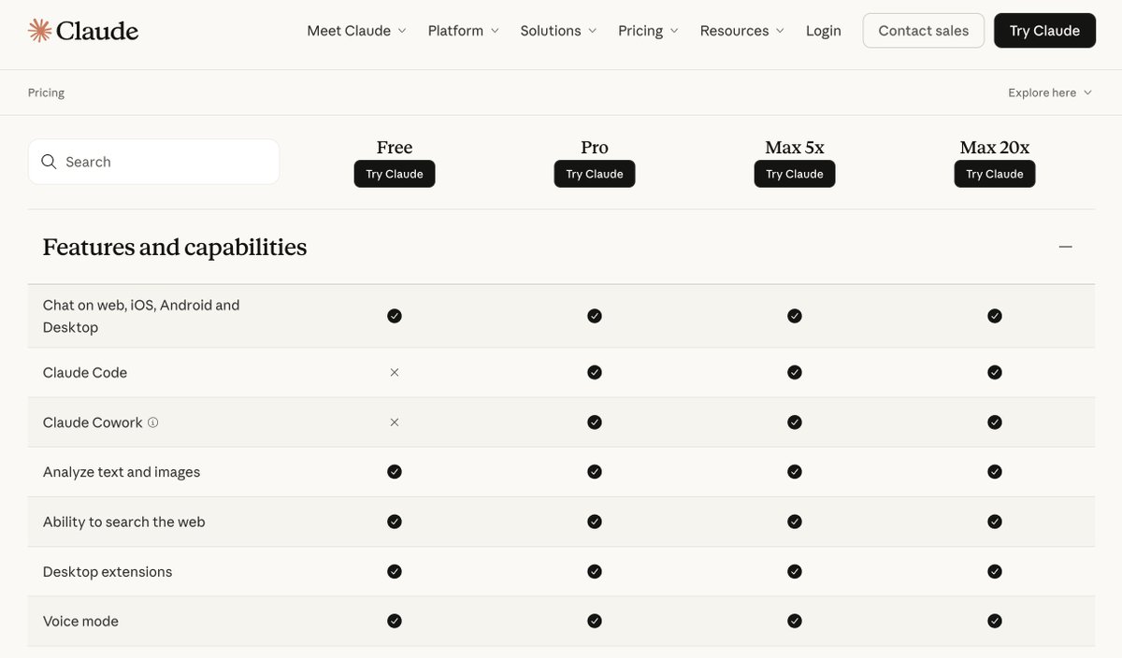Click the Max 5x plan heading
Viewport: 1122px width, 658px height.
point(795,147)
